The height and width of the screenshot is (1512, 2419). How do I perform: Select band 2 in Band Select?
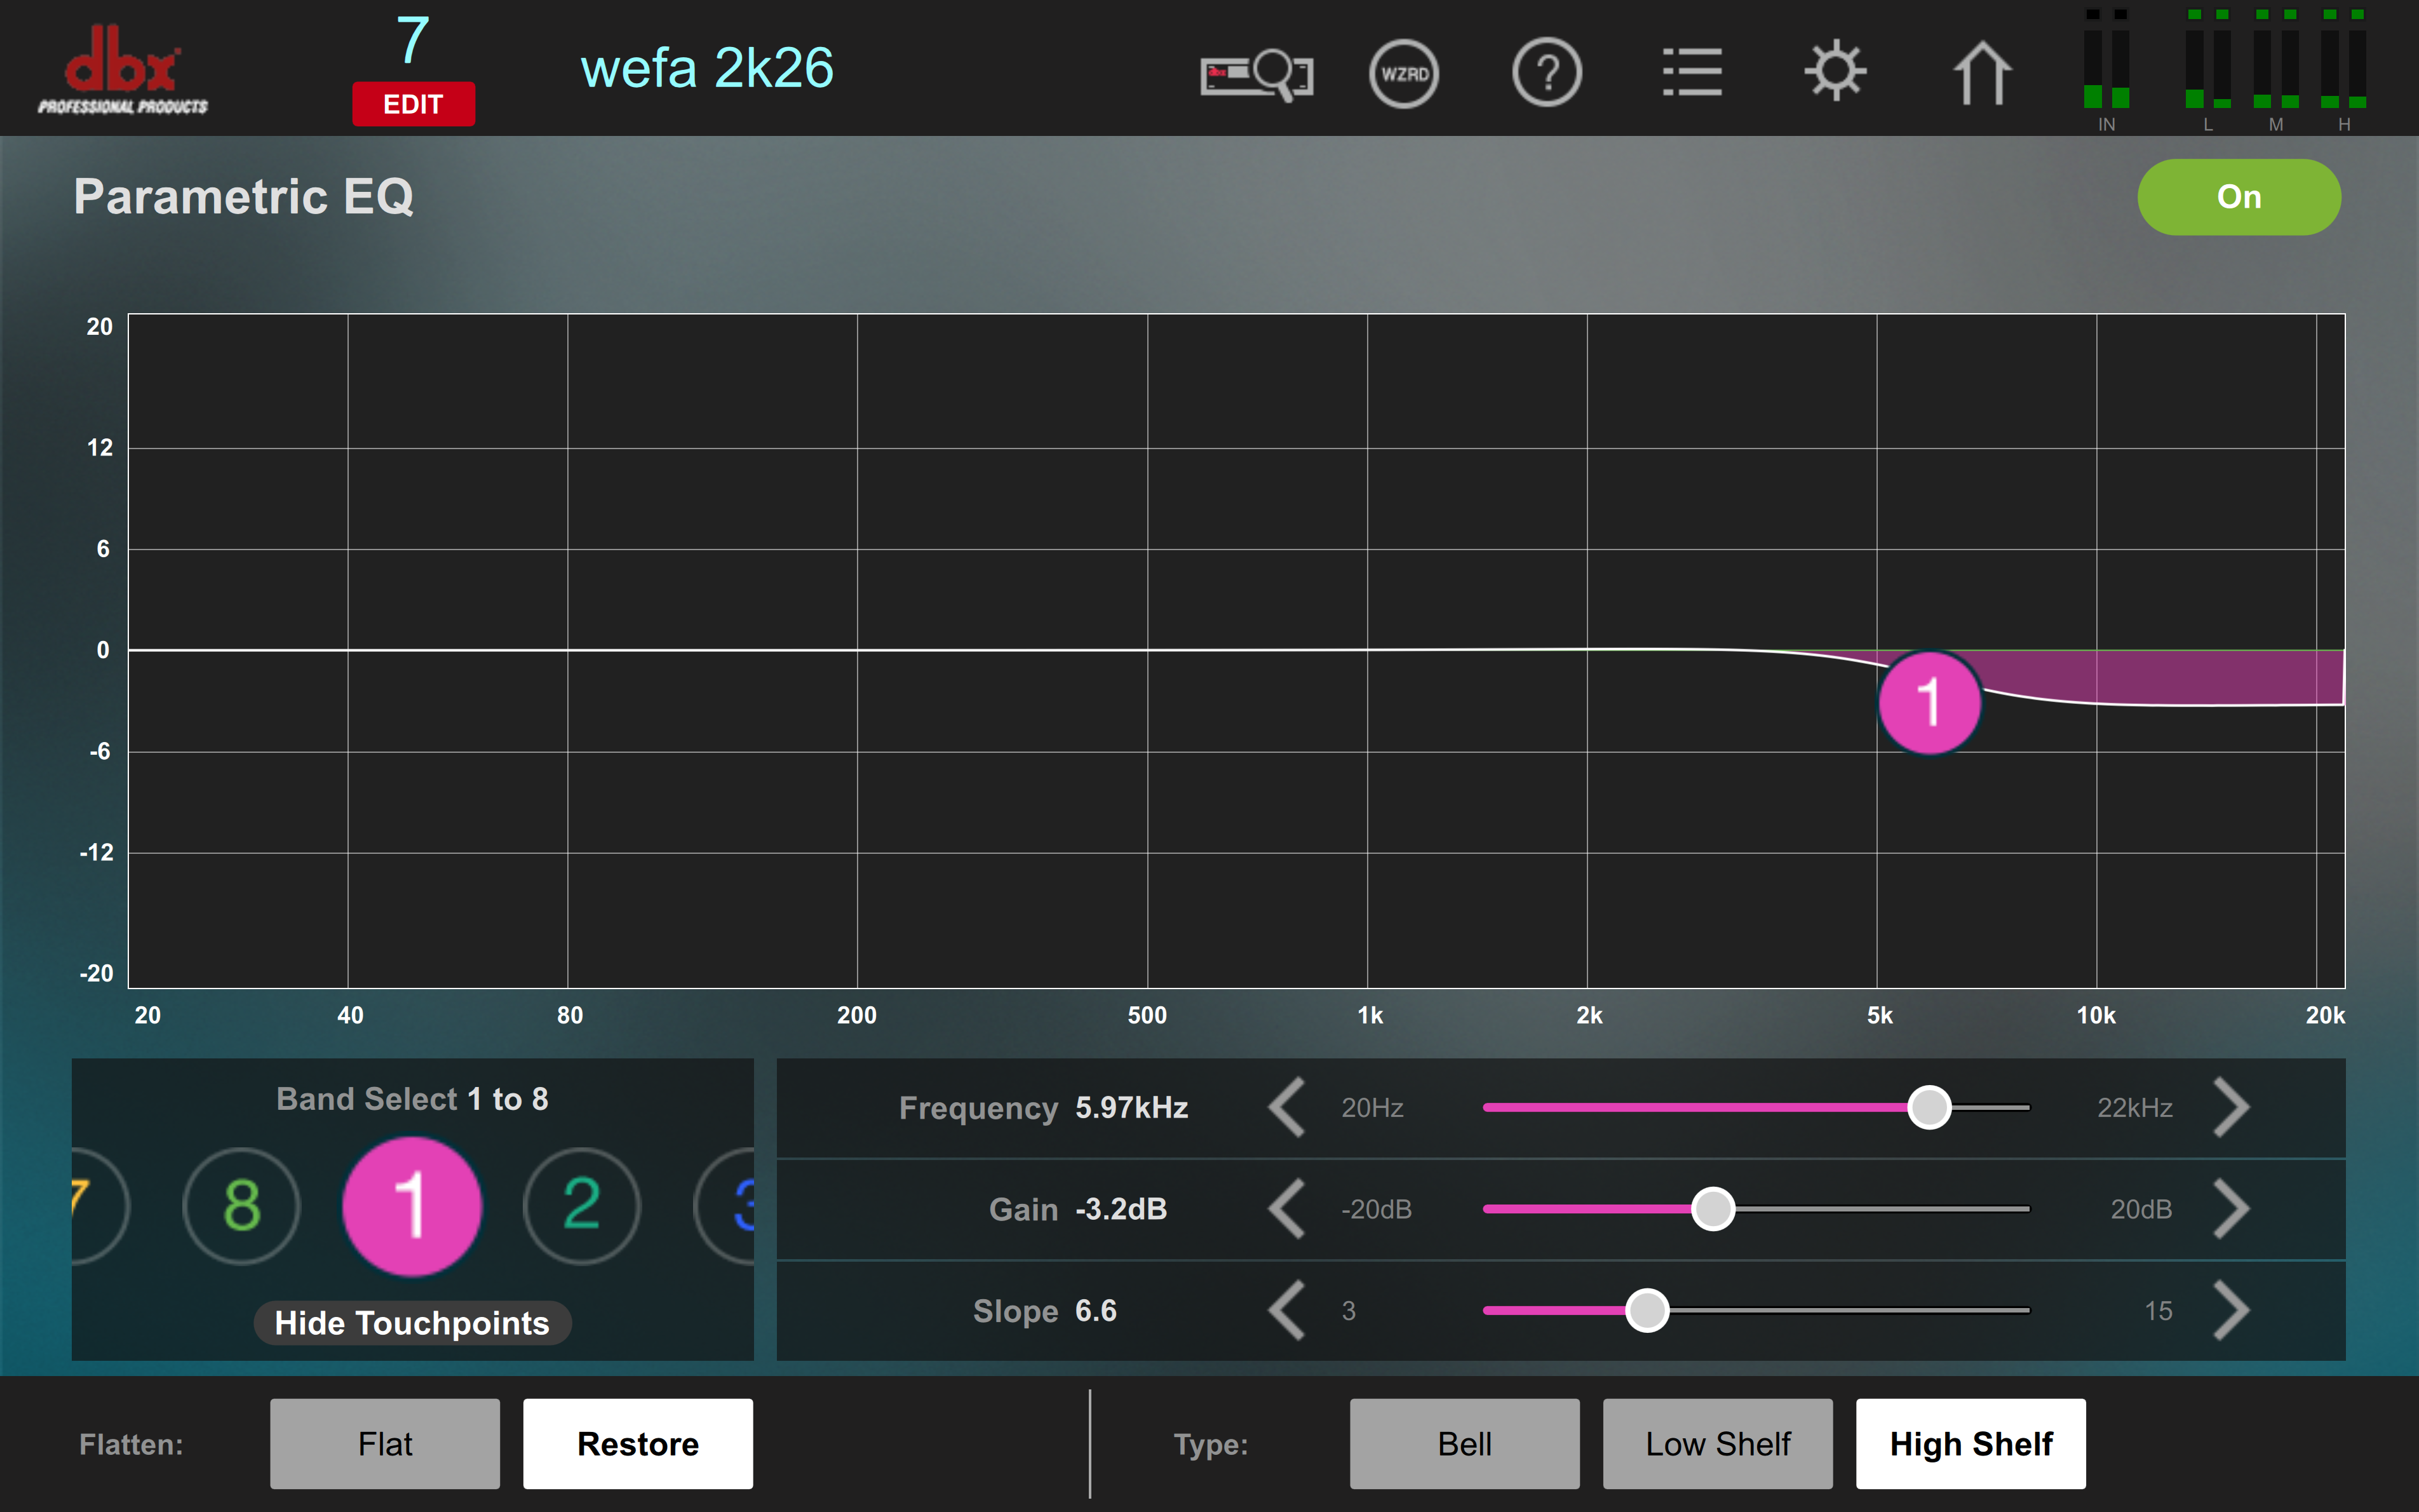[x=582, y=1206]
